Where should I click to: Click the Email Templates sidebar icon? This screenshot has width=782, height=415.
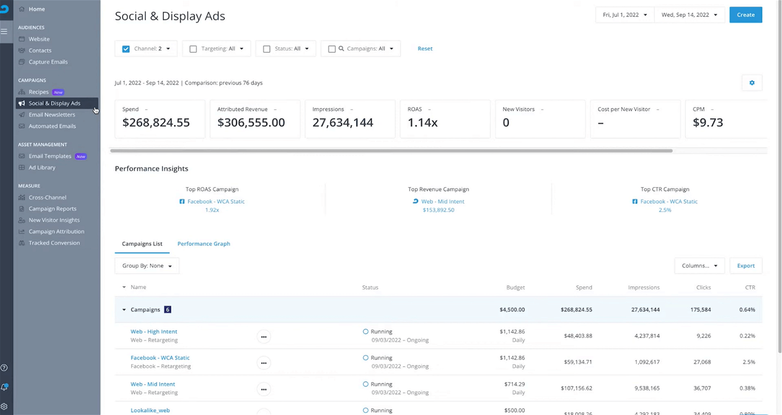[x=22, y=156]
